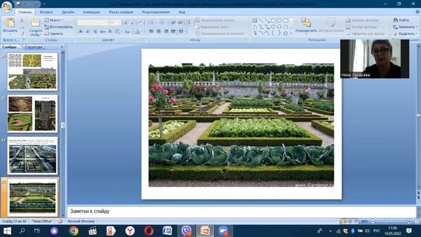
Task: Toggle bold Ж formatting
Action: pyautogui.click(x=80, y=32)
